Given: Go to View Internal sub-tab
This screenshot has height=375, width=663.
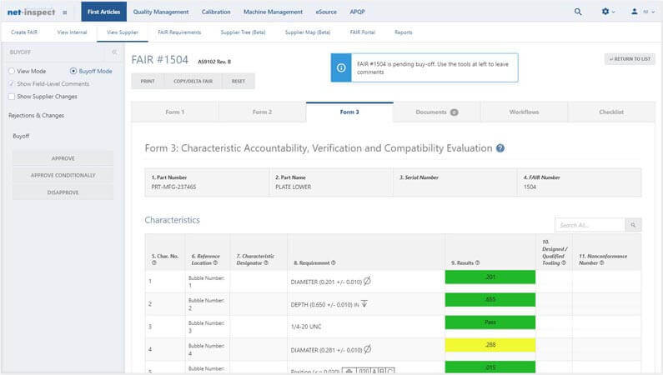Looking at the screenshot, I should (x=72, y=32).
